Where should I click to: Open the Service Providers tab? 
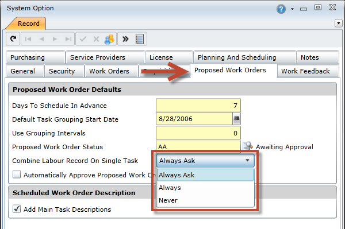(x=105, y=57)
